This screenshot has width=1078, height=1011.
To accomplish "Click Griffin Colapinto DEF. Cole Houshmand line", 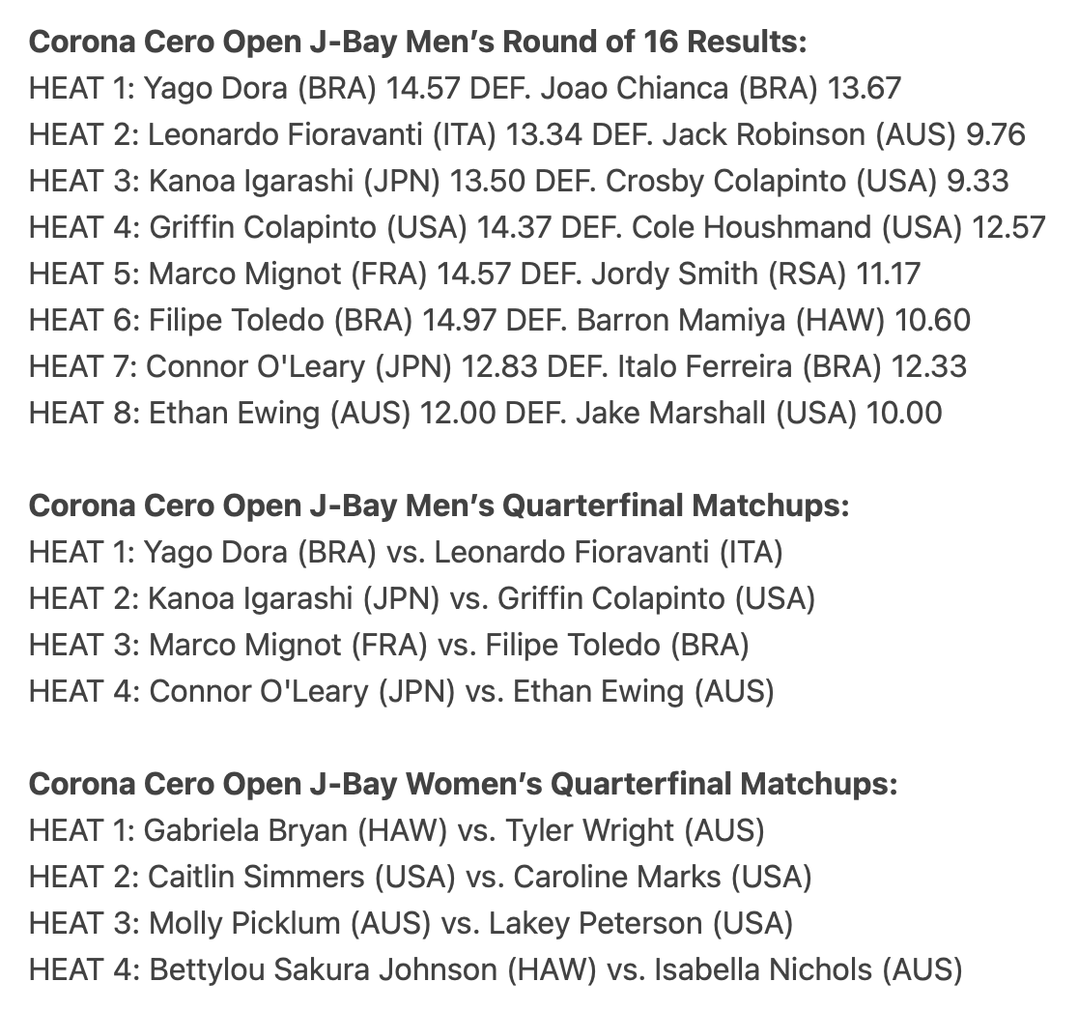I will click(537, 228).
